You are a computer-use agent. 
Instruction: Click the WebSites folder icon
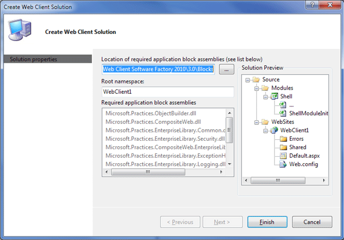(265, 122)
